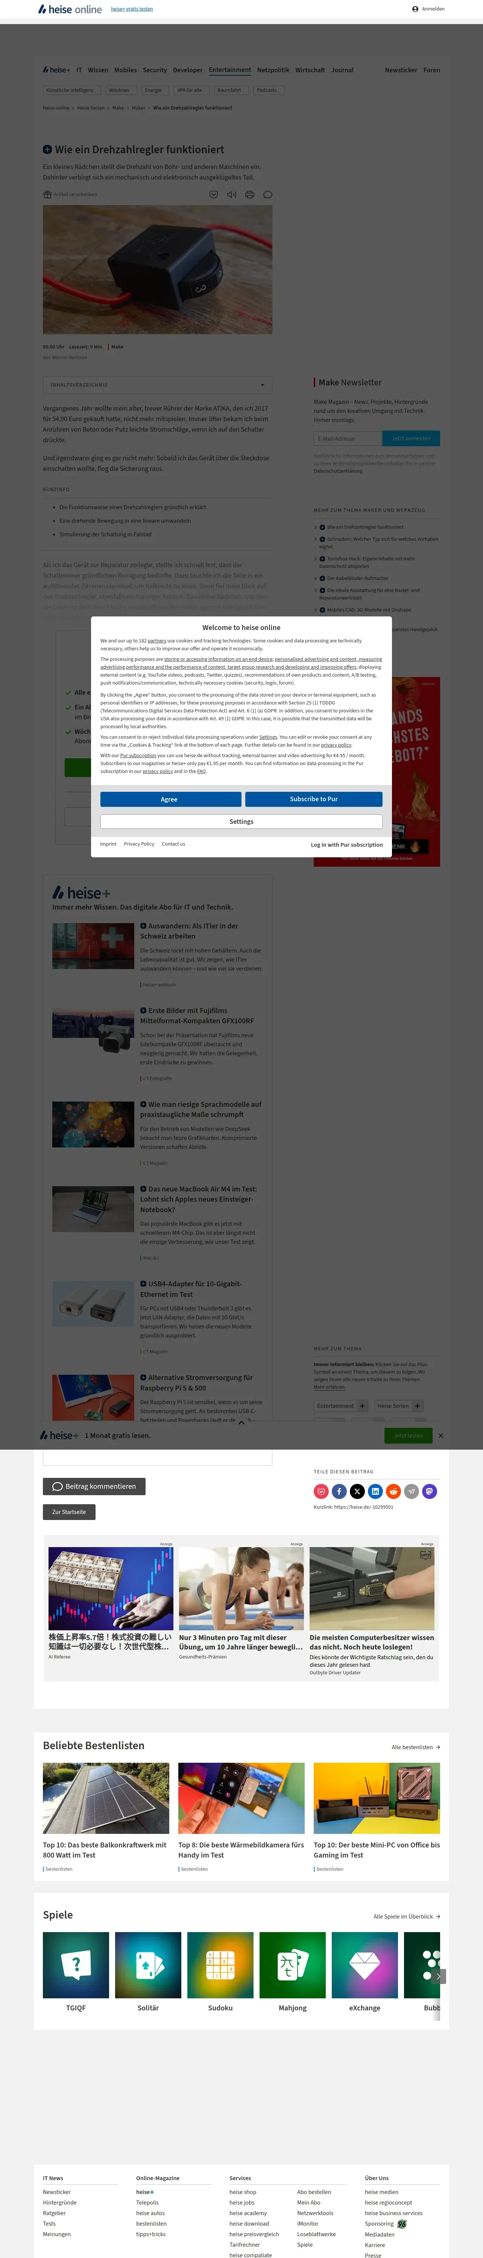Click Jetzt testen in heise+ banner
Image resolution: width=483 pixels, height=2258 pixels.
pos(409,1436)
